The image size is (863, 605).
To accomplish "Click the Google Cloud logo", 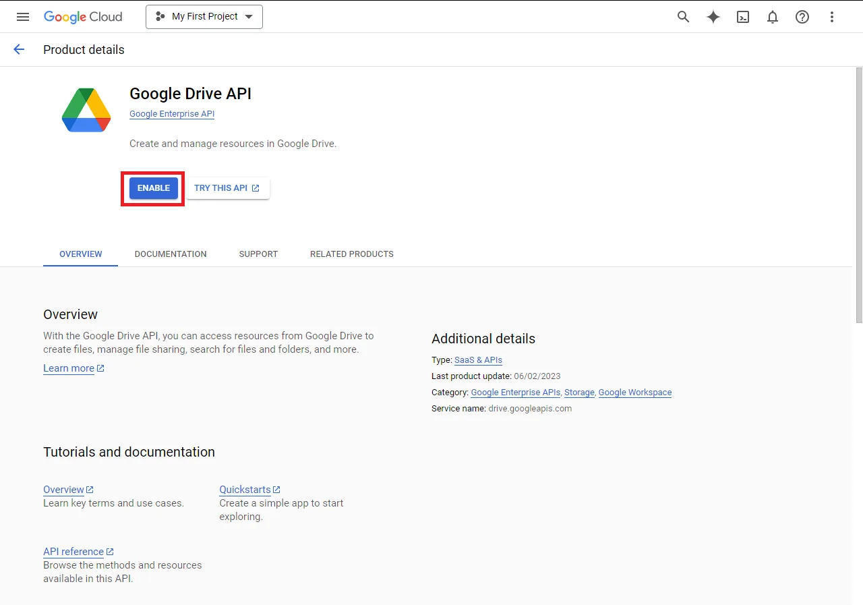I will click(83, 17).
